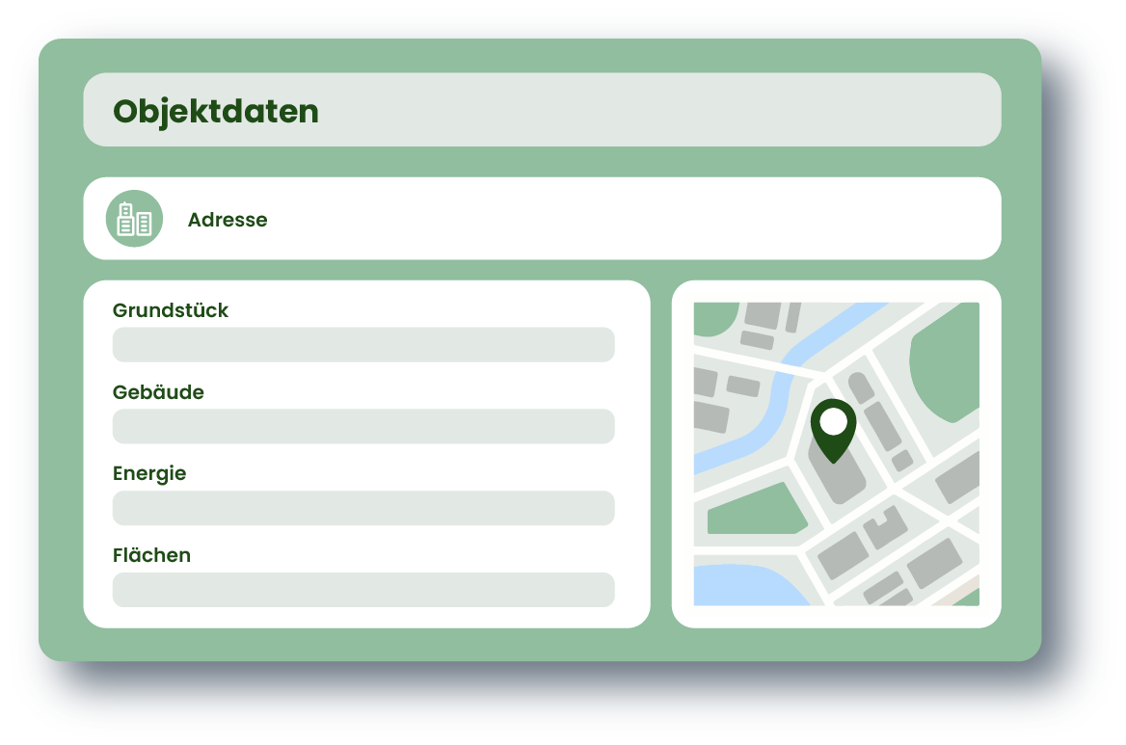The height and width of the screenshot is (745, 1126).
Task: Click the building icon next to Adresse
Action: 134,218
